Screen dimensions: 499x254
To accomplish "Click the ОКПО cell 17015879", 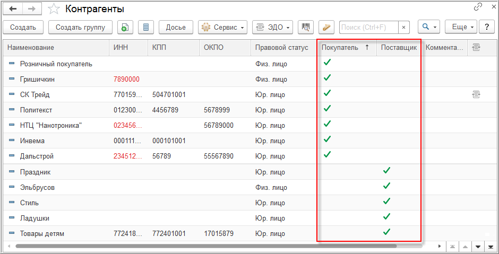I will tap(218, 234).
